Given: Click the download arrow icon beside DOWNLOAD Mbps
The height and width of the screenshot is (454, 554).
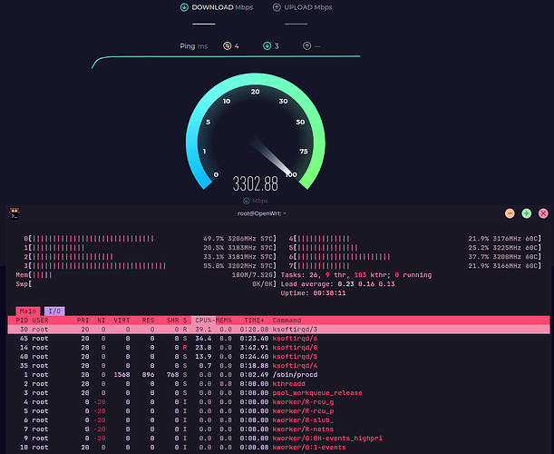Looking at the screenshot, I should [184, 7].
